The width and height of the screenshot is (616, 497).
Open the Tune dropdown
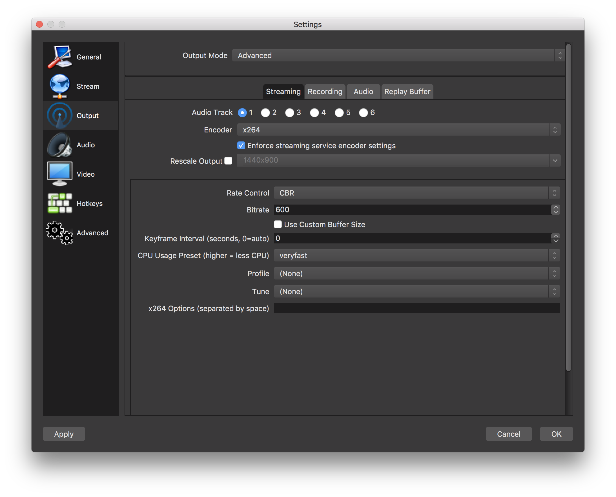click(x=417, y=291)
